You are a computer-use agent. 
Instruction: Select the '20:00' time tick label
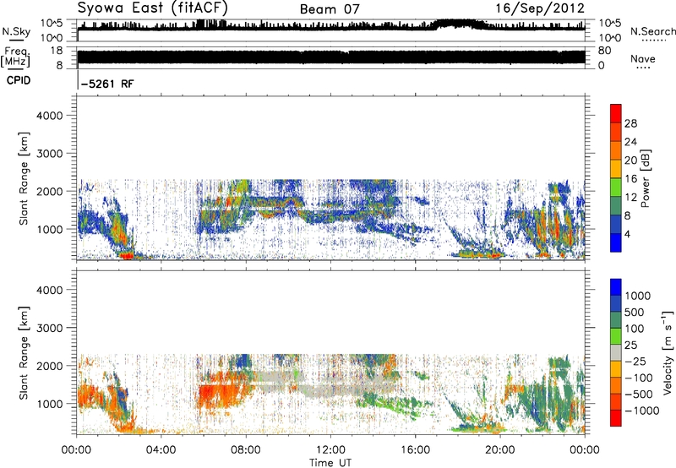tap(500, 450)
